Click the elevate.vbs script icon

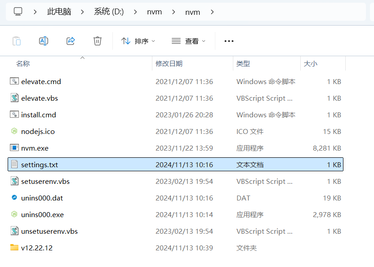(x=14, y=98)
